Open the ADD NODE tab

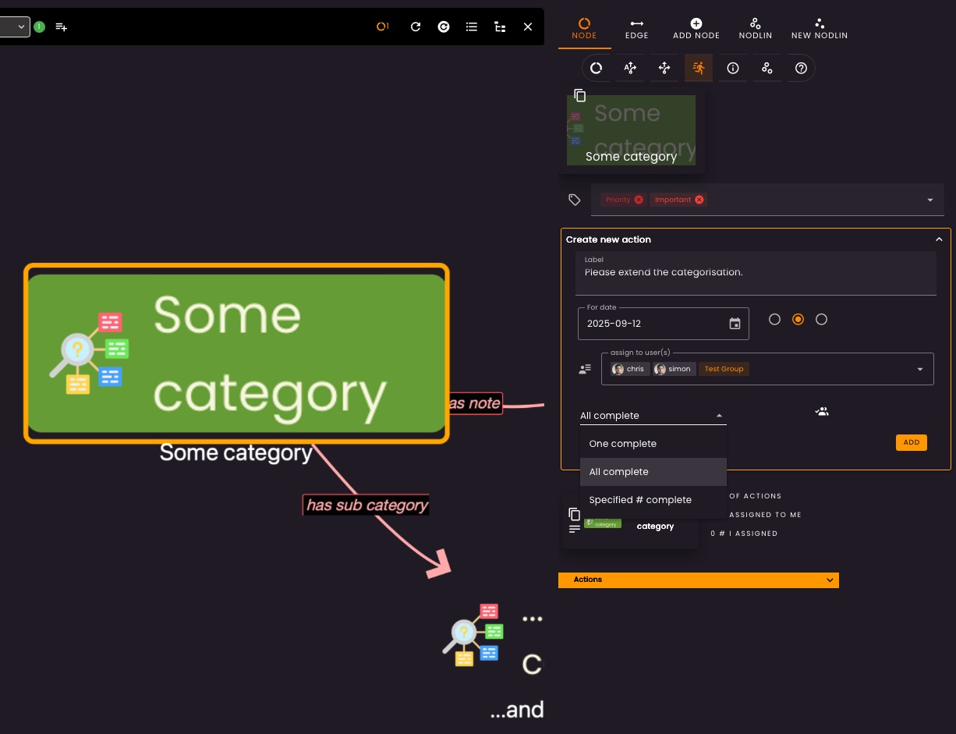[x=696, y=29]
